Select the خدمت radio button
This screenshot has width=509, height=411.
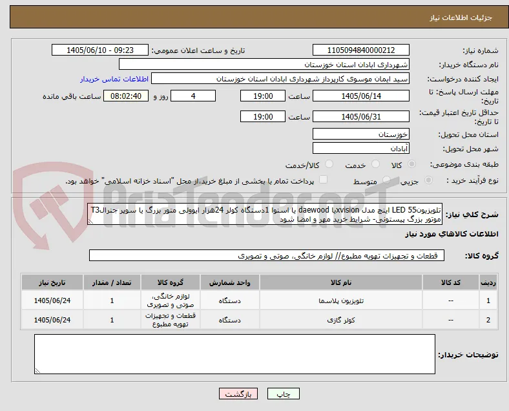375,164
